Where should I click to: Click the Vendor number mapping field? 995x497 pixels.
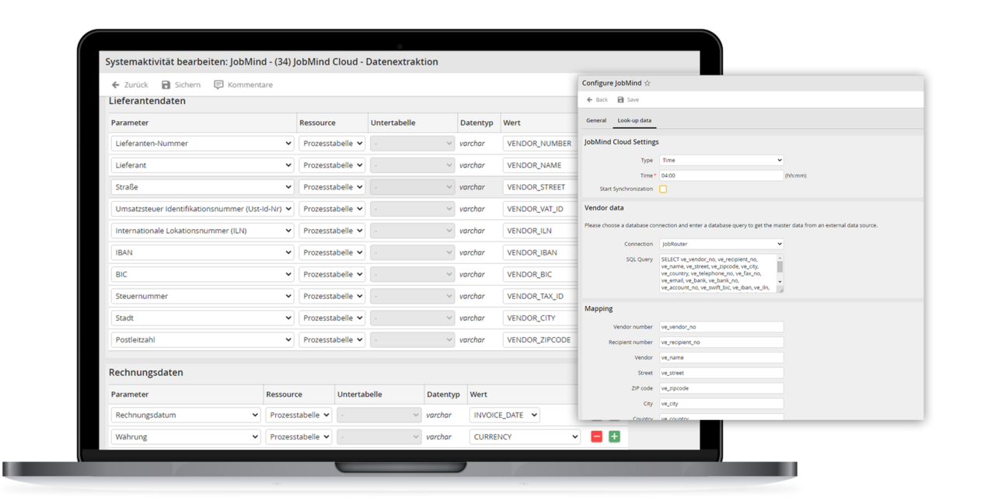pyautogui.click(x=721, y=327)
